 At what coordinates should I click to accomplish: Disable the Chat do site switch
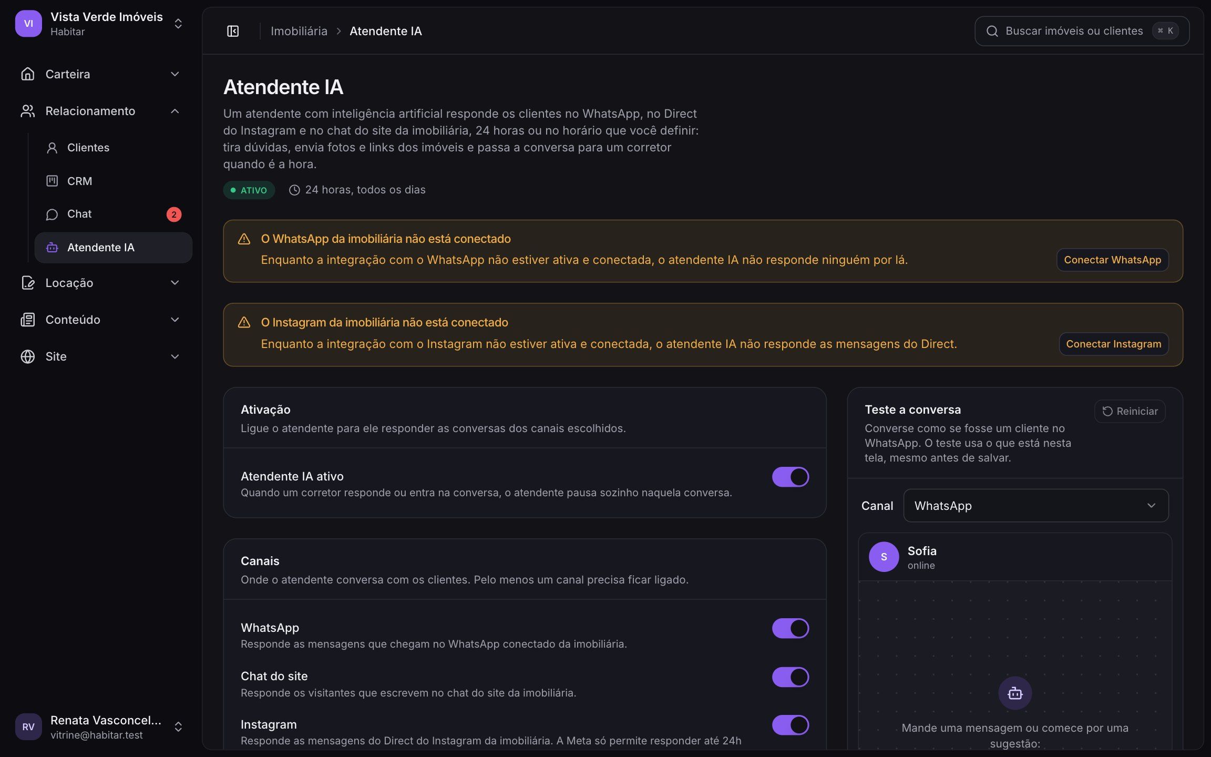click(790, 677)
